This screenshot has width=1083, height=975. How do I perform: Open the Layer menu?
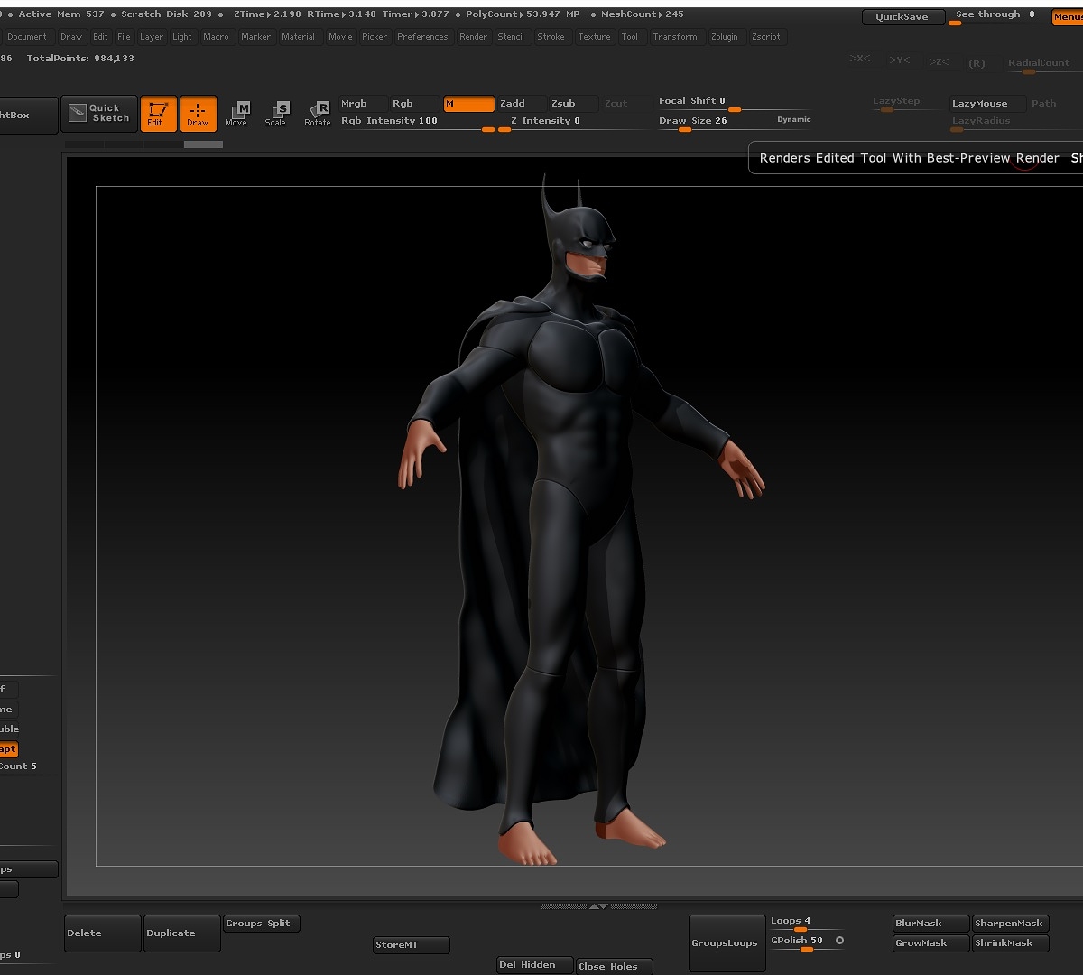click(x=152, y=37)
